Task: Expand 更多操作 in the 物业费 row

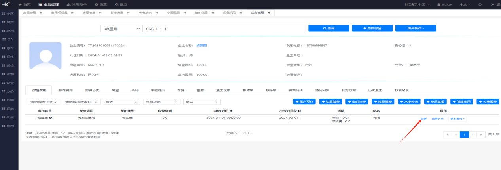Action: click(x=457, y=119)
